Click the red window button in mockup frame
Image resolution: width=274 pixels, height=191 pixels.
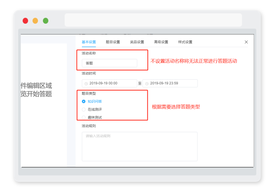(x=25, y=21)
